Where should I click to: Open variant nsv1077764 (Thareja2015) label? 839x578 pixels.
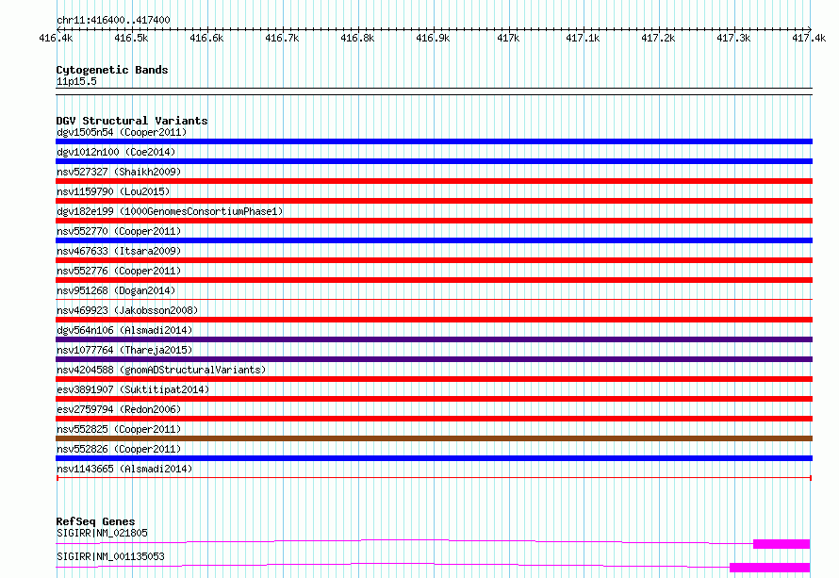(124, 350)
